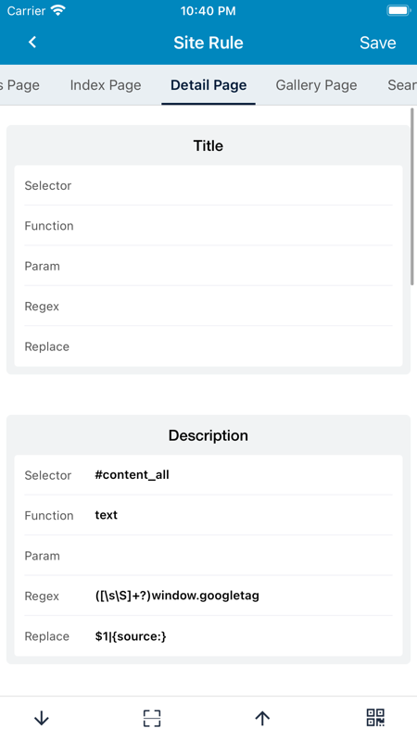Tap the up arrow icon in bottom toolbar
Screen dimensions: 417x741
pos(262,719)
